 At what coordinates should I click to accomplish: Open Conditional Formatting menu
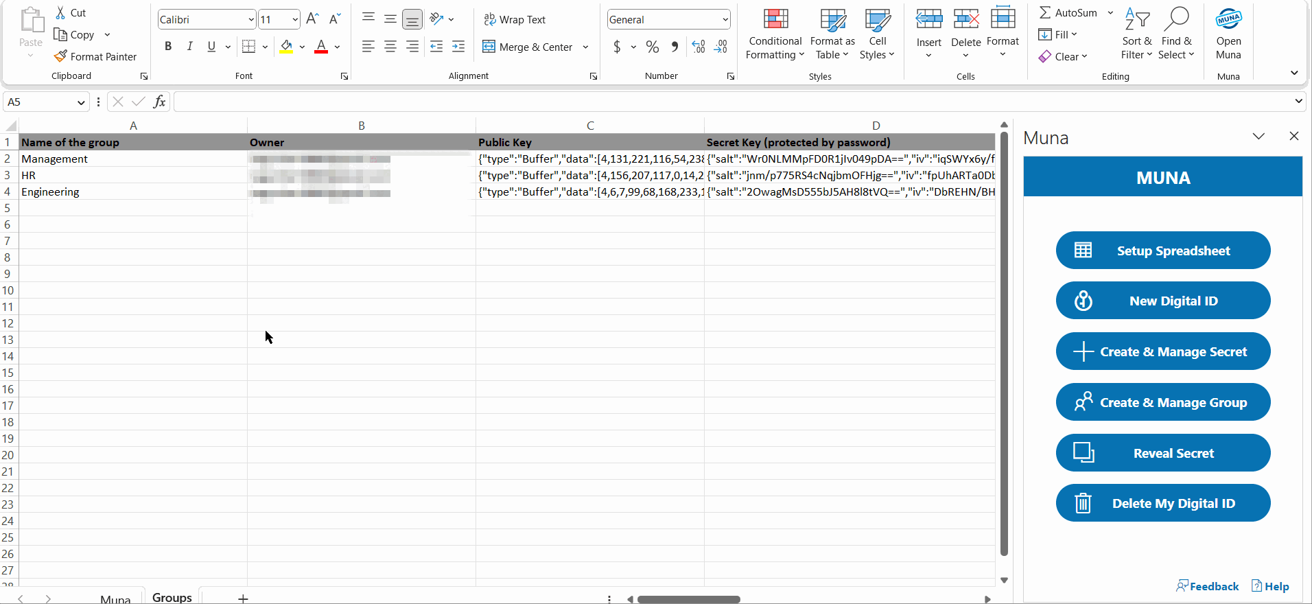coord(775,34)
